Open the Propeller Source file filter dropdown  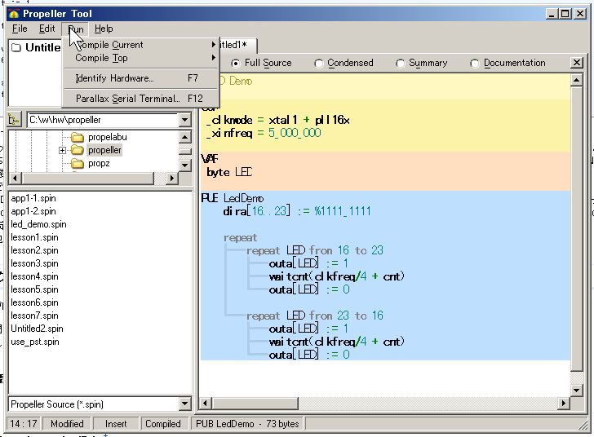point(184,404)
